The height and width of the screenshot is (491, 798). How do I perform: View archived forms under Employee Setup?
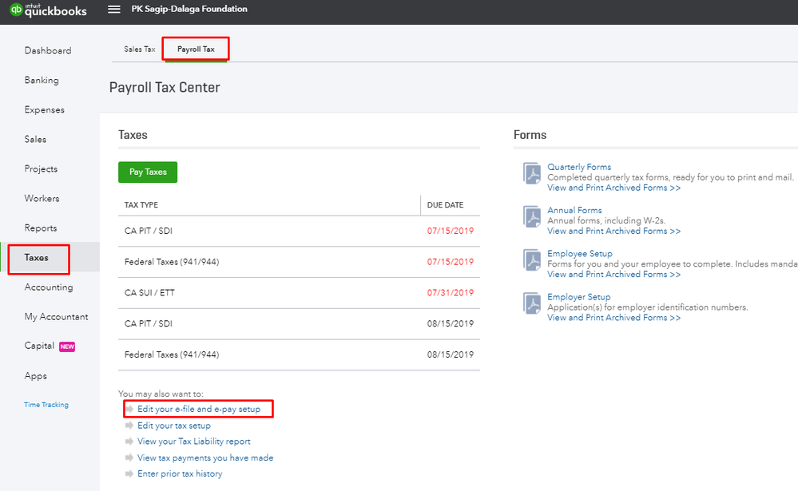pyautogui.click(x=613, y=275)
